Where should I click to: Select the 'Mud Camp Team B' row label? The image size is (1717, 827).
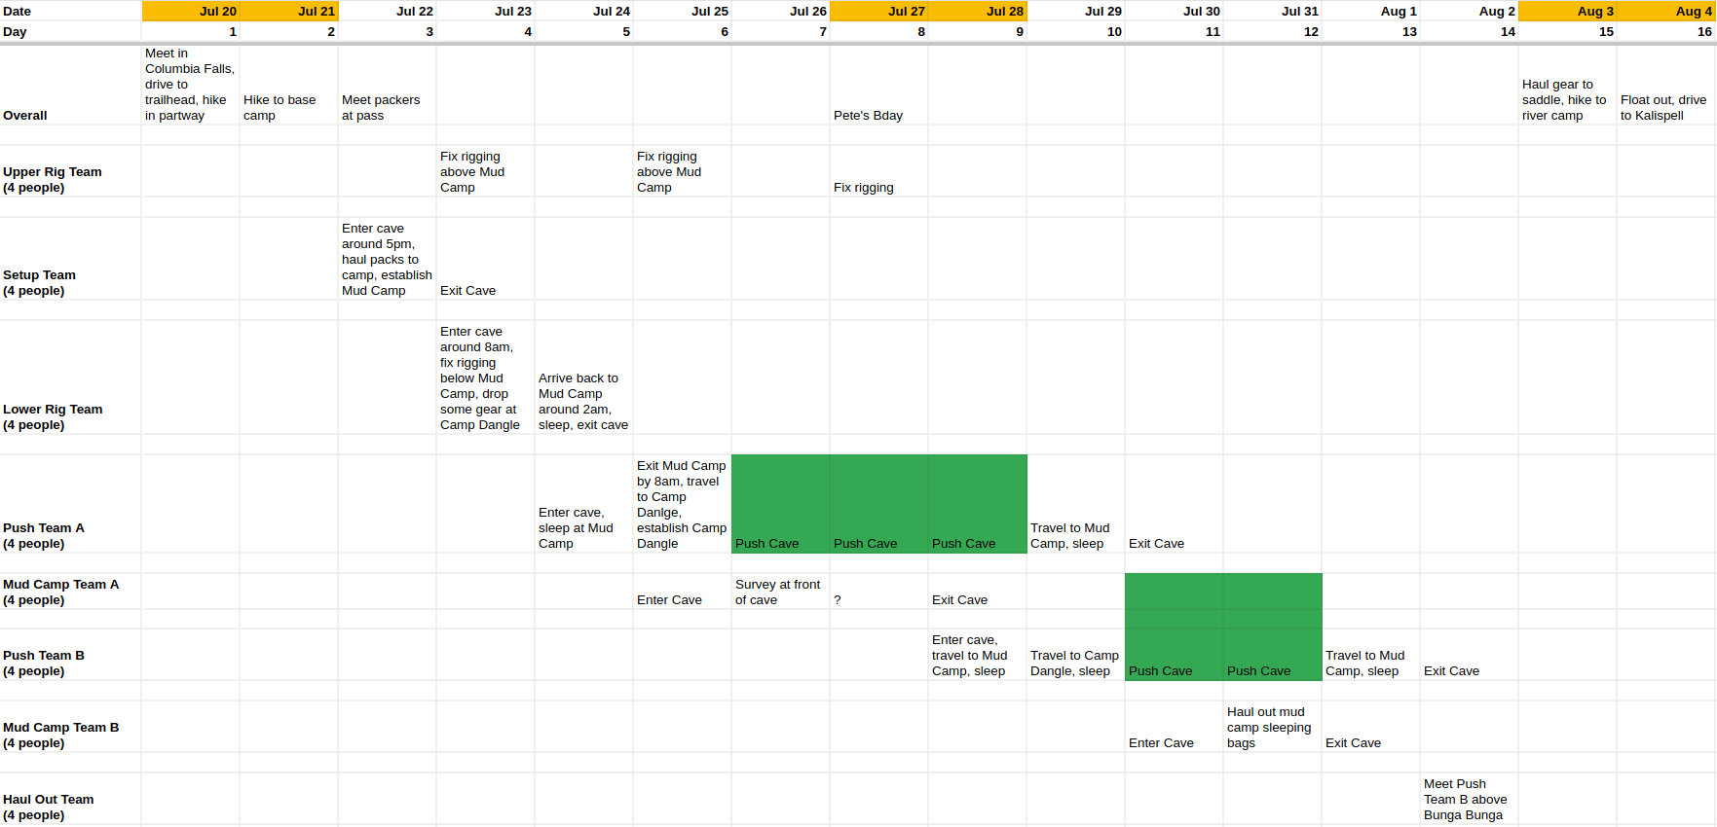click(x=70, y=727)
